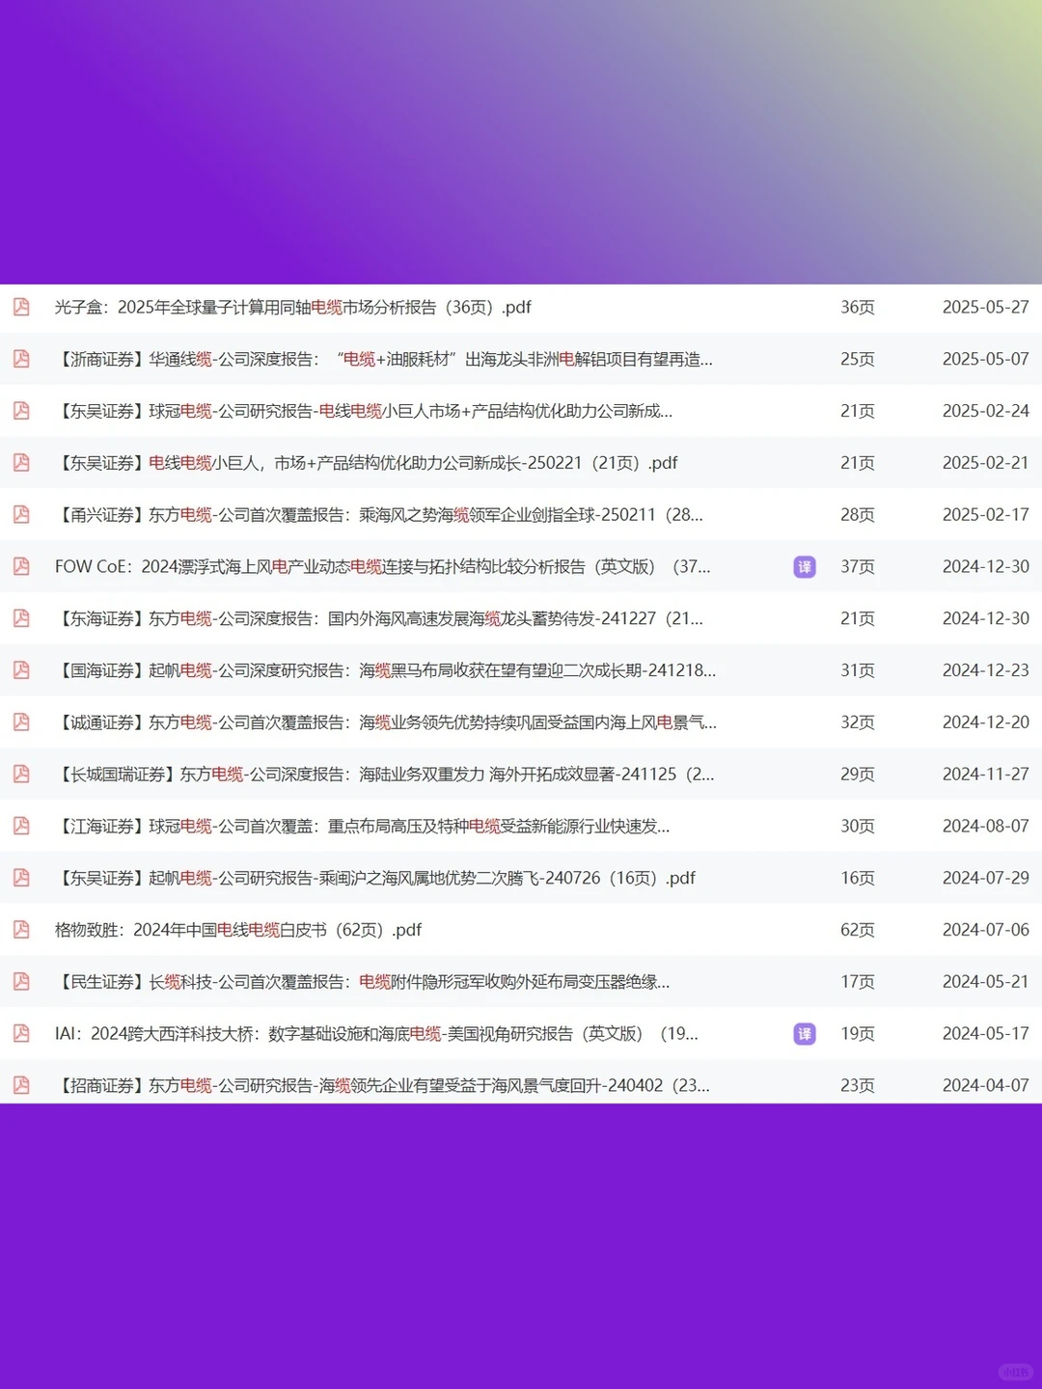The width and height of the screenshot is (1042, 1389).
Task: Click date 2024-07-06
Action: pyautogui.click(x=986, y=930)
